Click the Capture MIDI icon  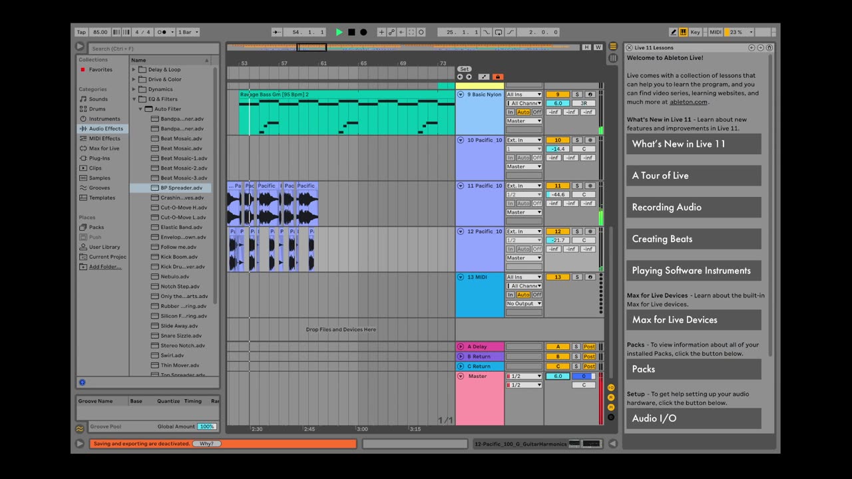(411, 32)
